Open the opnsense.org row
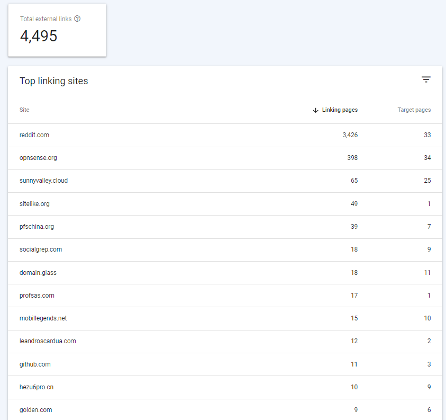The width and height of the screenshot is (446, 420). pyautogui.click(x=225, y=158)
